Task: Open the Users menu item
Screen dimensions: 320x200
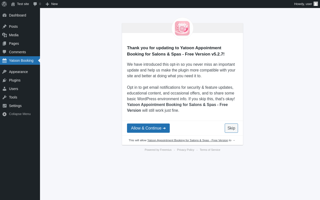Action: click(20, 89)
